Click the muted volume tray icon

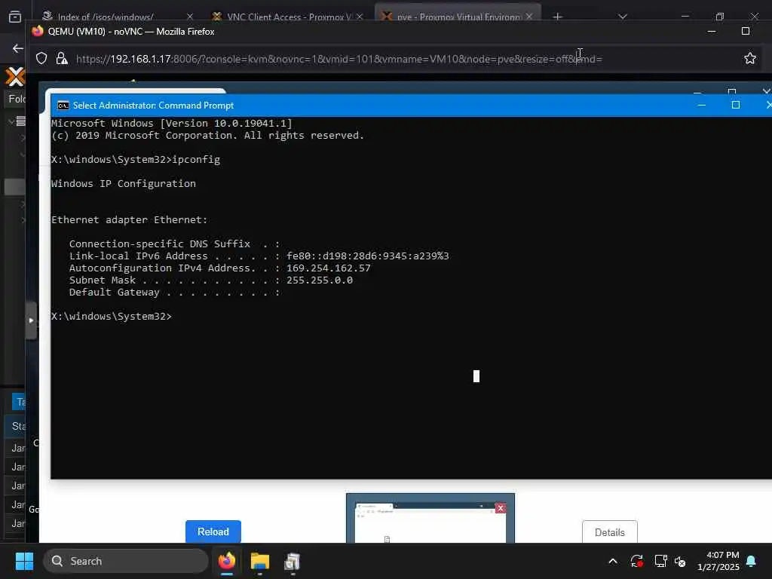click(x=681, y=561)
